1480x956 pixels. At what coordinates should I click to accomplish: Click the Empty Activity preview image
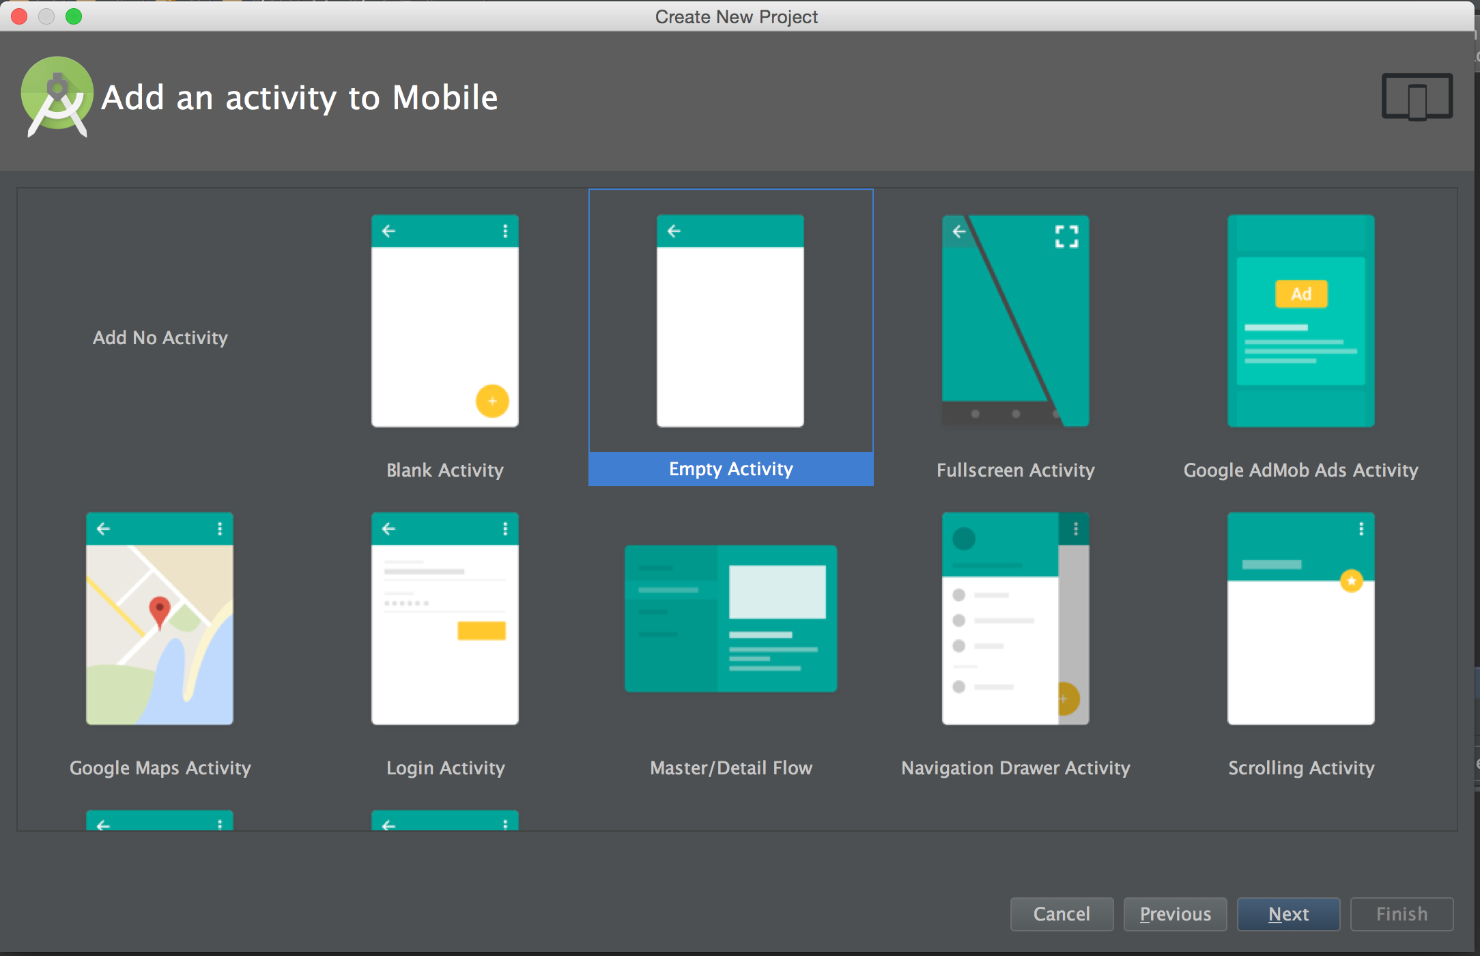click(730, 321)
